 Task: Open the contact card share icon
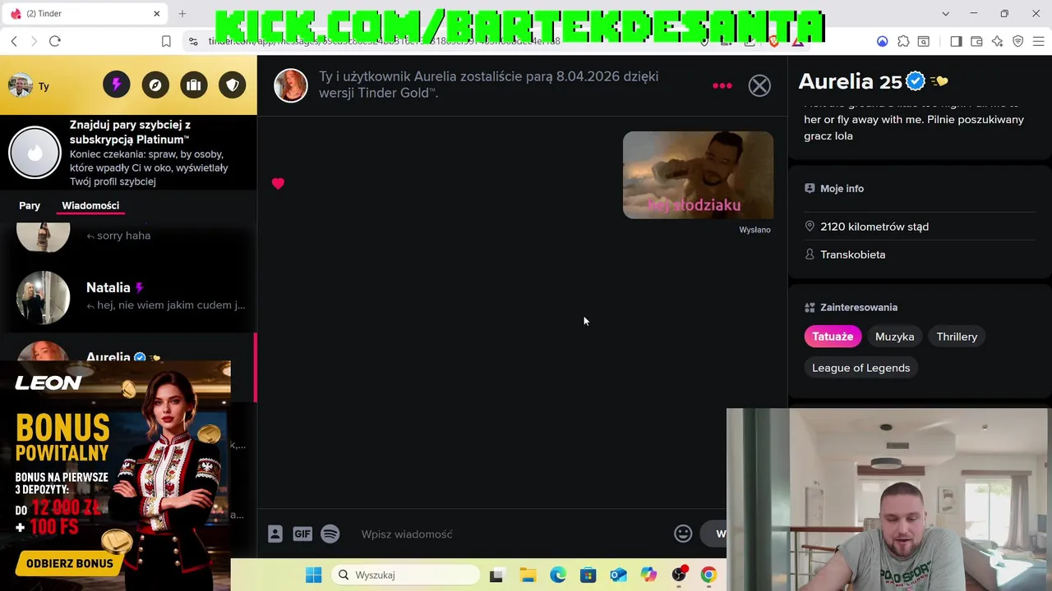coord(275,534)
